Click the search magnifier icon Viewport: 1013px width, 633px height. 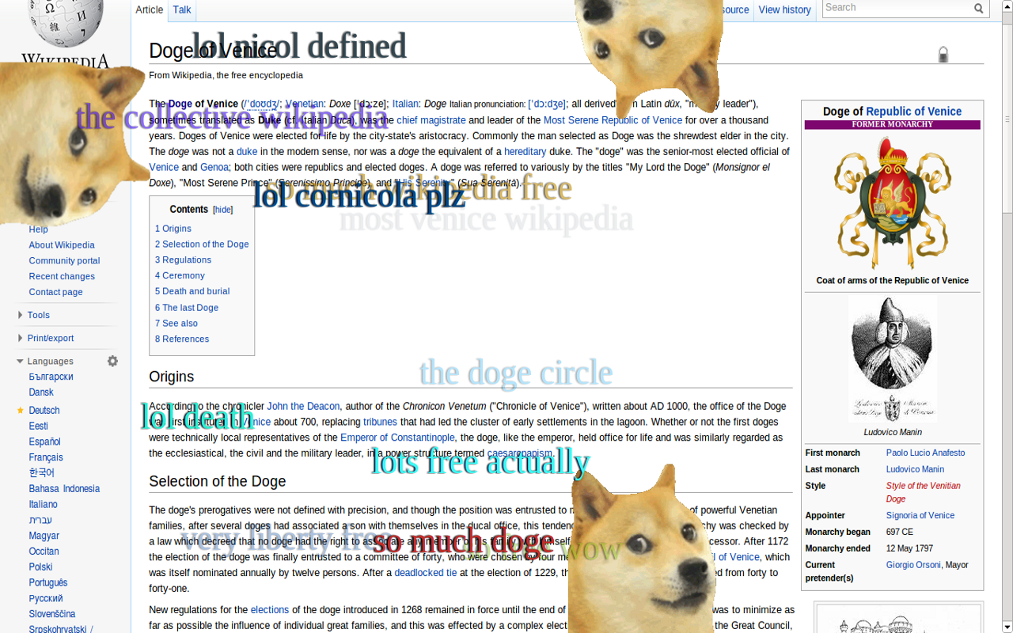coord(979,8)
